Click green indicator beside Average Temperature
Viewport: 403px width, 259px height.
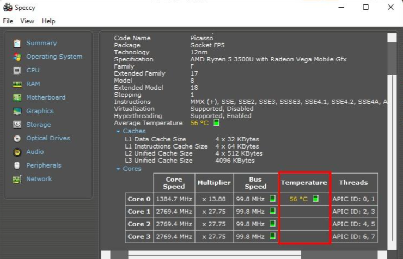tap(216, 122)
